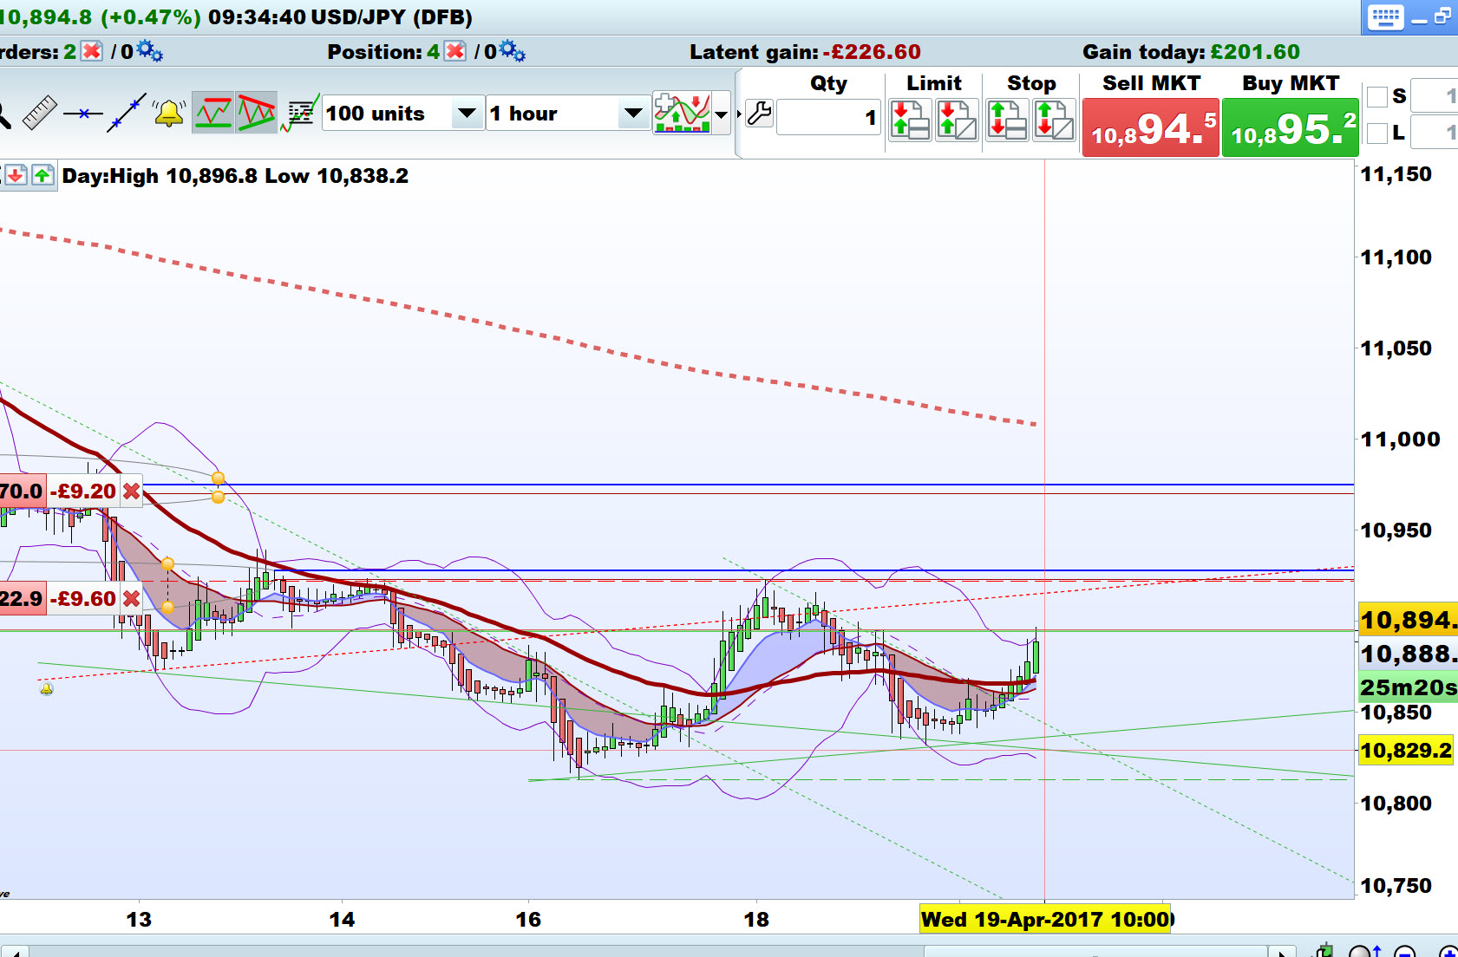This screenshot has width=1458, height=957.
Task: Create a price alert with the bell icon
Action: point(169,113)
